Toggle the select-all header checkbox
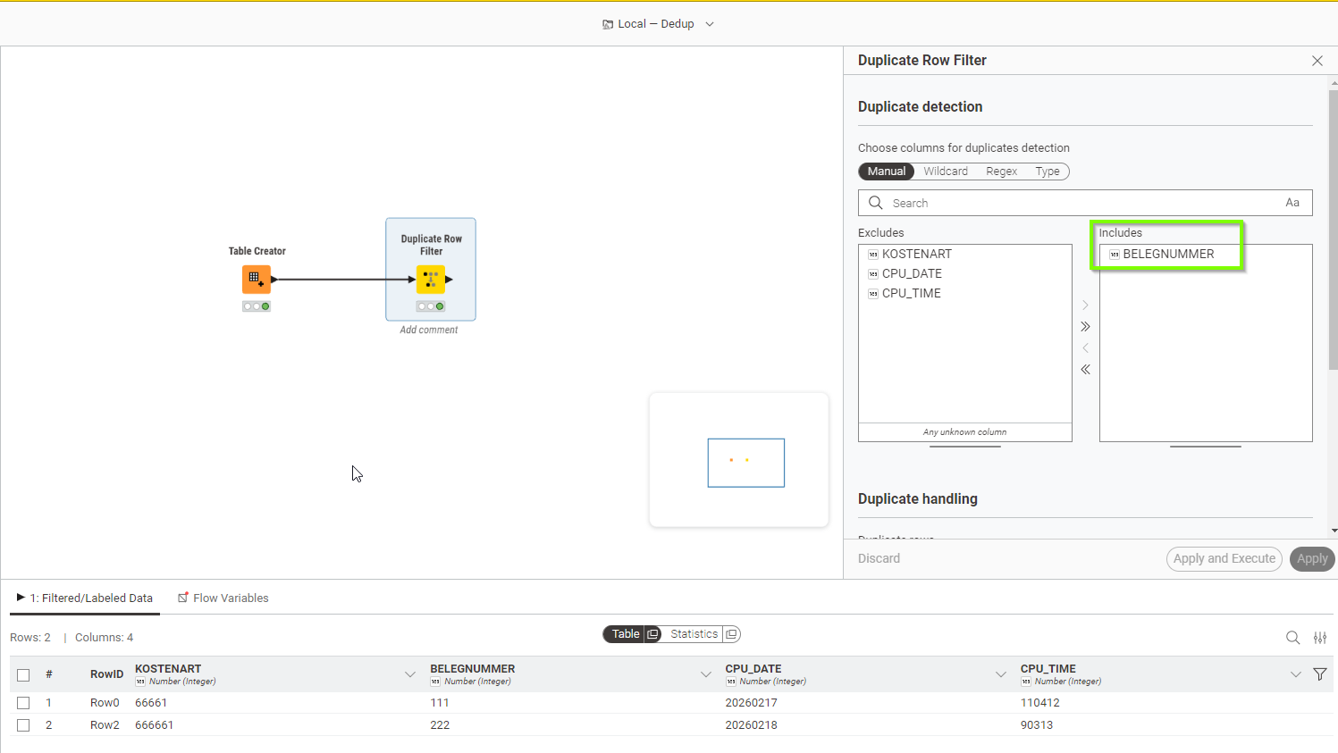This screenshot has width=1338, height=753. [23, 675]
